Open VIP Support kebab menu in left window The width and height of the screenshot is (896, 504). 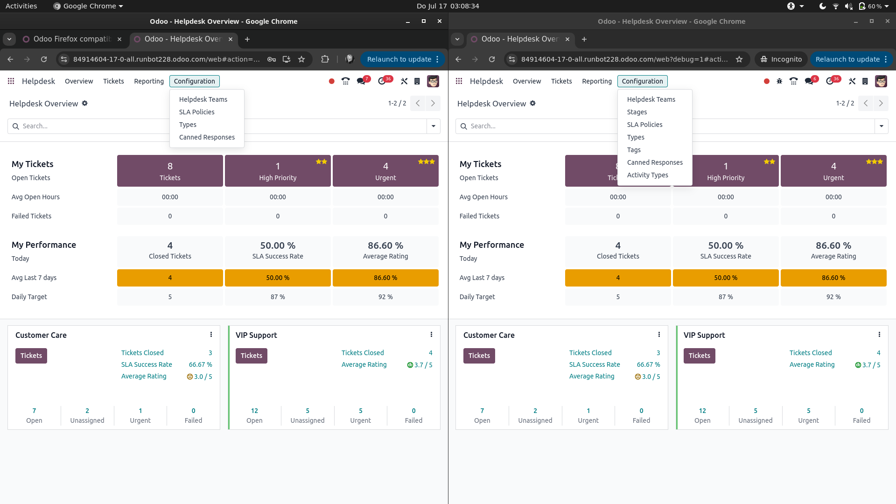(431, 335)
